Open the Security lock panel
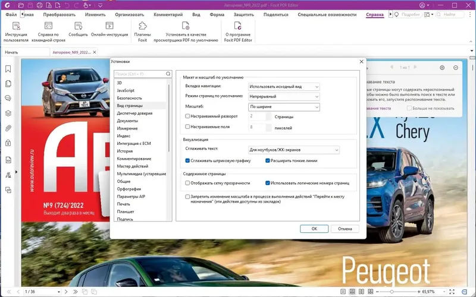 (x=8, y=143)
